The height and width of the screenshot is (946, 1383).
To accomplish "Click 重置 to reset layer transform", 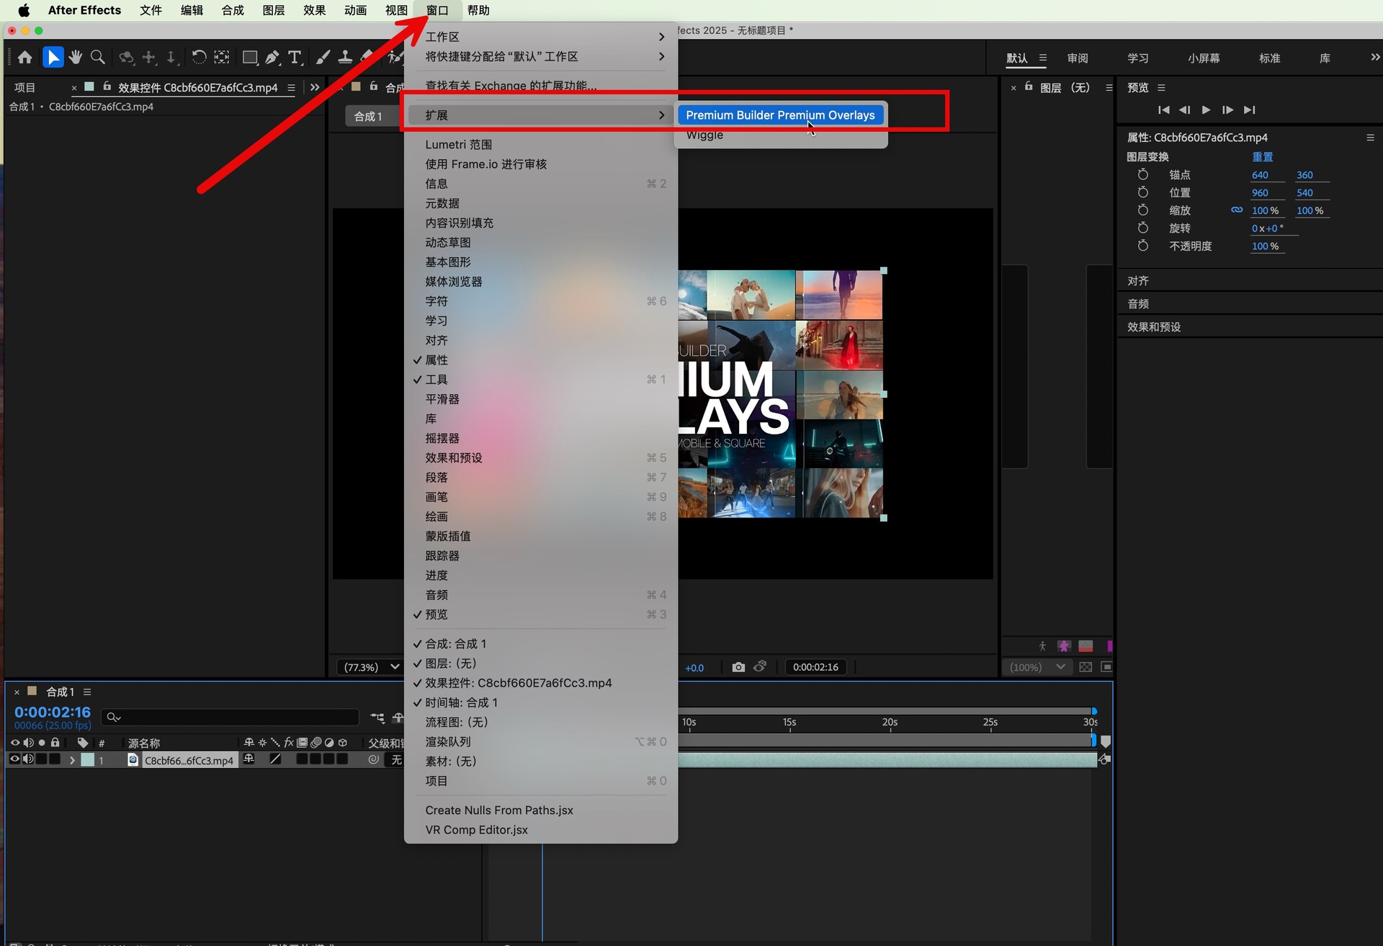I will tap(1262, 156).
